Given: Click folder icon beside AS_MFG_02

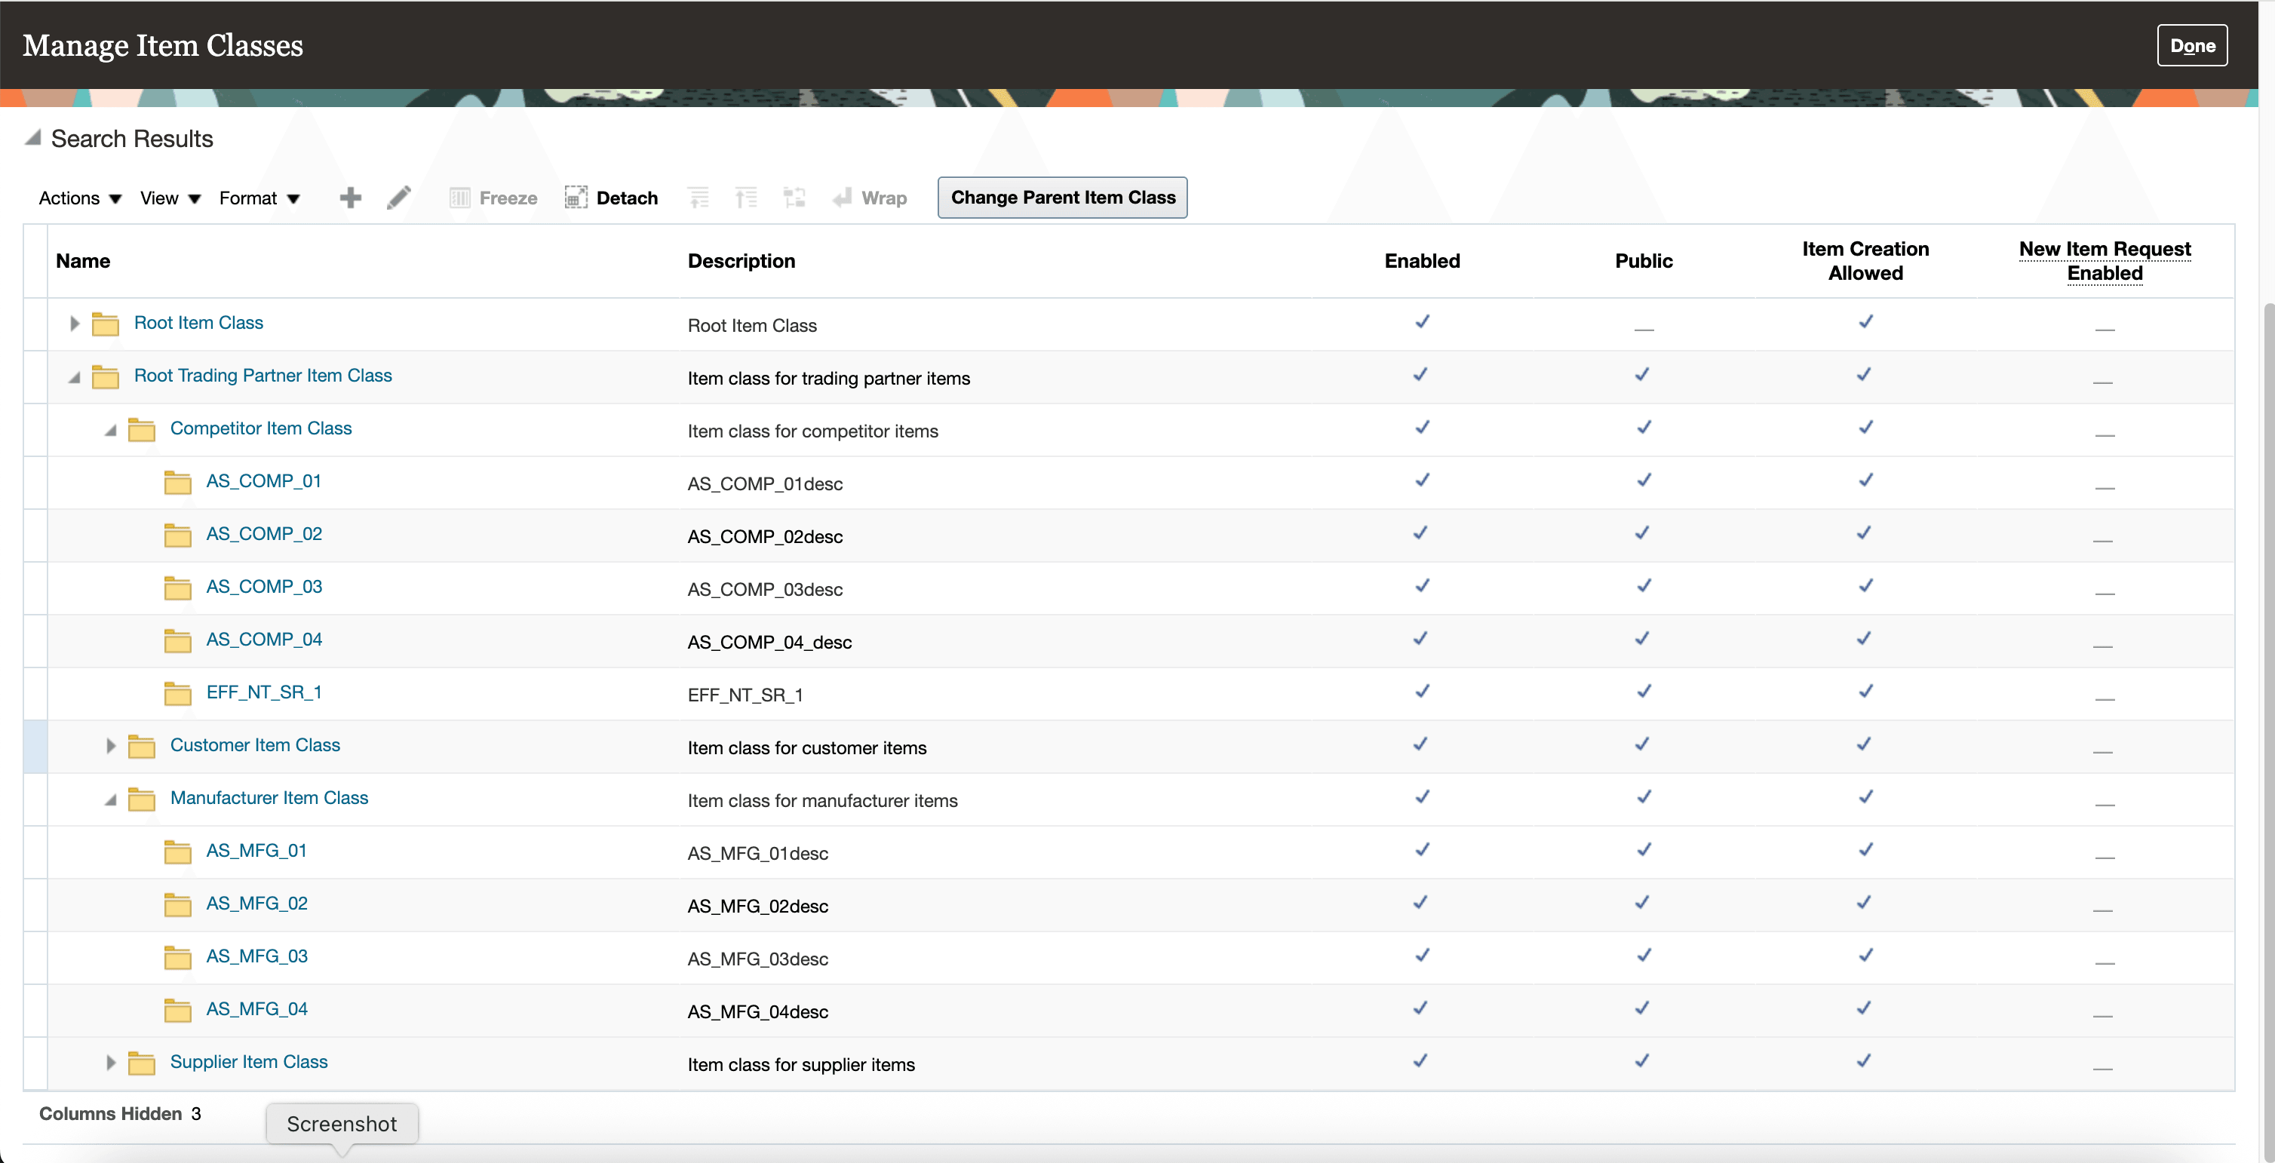Looking at the screenshot, I should (x=177, y=905).
